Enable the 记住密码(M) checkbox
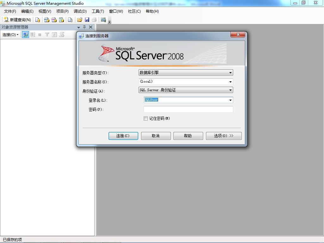The image size is (324, 243). click(146, 118)
